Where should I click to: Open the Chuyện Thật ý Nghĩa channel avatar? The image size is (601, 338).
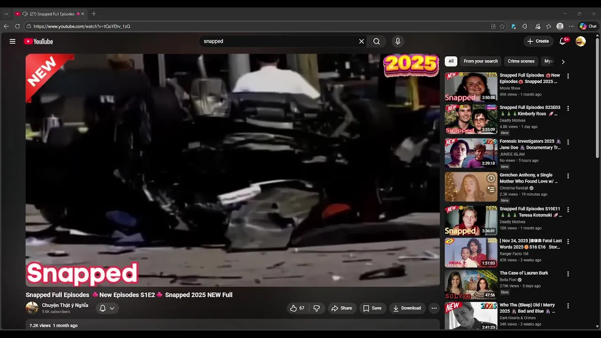pos(32,308)
